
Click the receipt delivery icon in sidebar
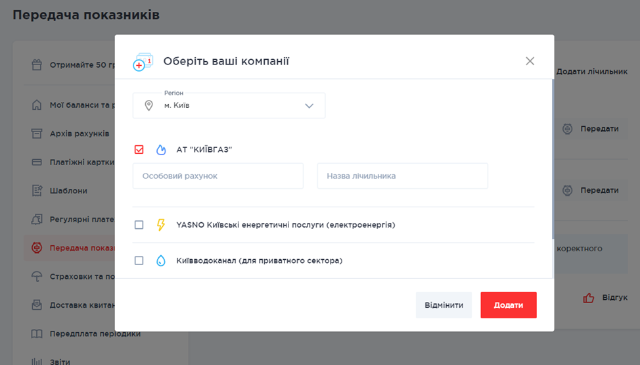tap(37, 305)
